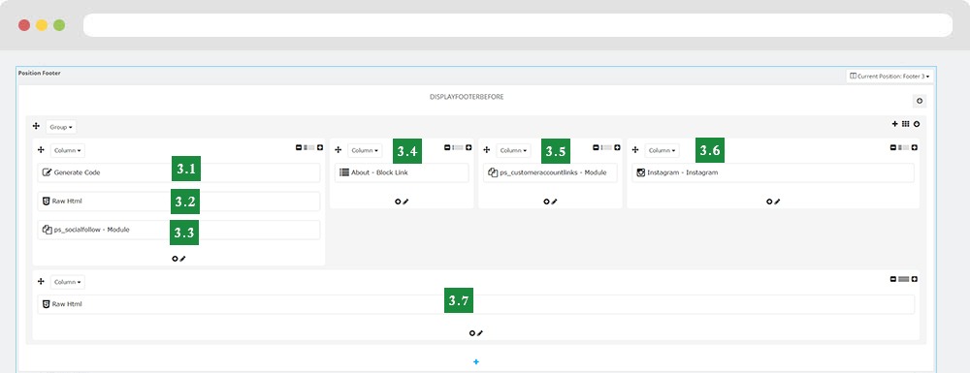970x373 pixels.
Task: Click the move handle of the bottom full-width column
Action: tap(42, 281)
